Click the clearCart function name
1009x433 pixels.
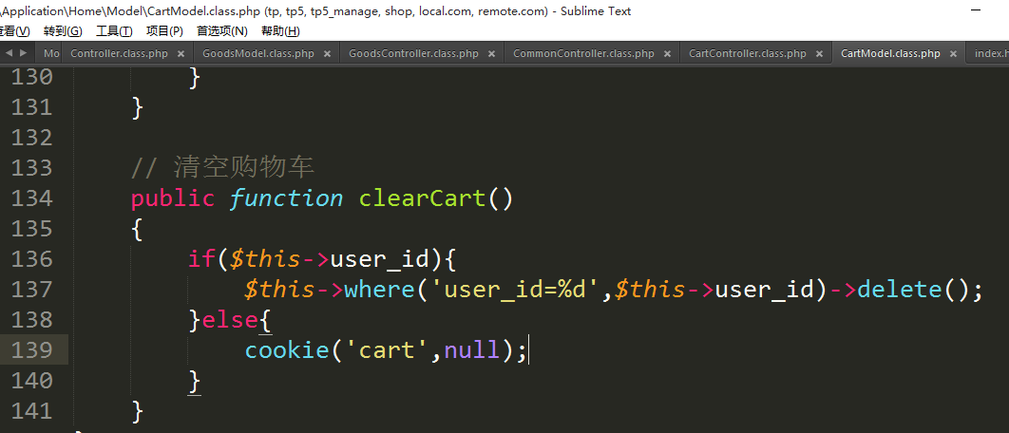(422, 198)
